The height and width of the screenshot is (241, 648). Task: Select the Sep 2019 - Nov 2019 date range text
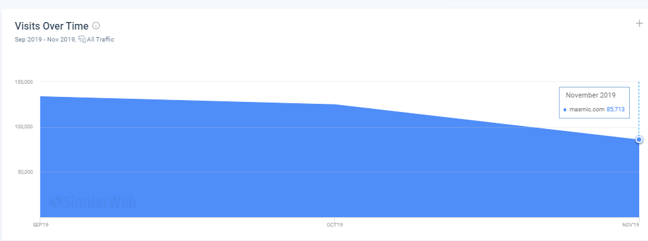coord(45,40)
